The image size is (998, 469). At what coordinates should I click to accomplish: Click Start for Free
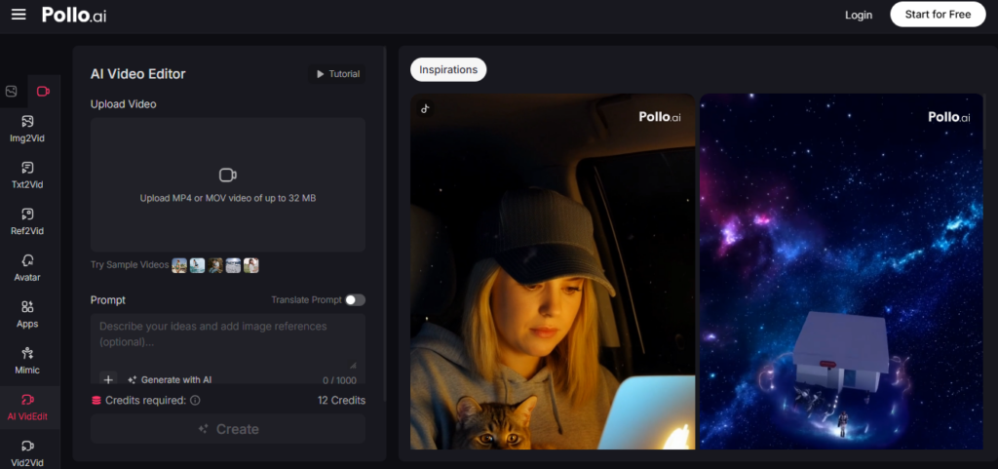pos(938,14)
